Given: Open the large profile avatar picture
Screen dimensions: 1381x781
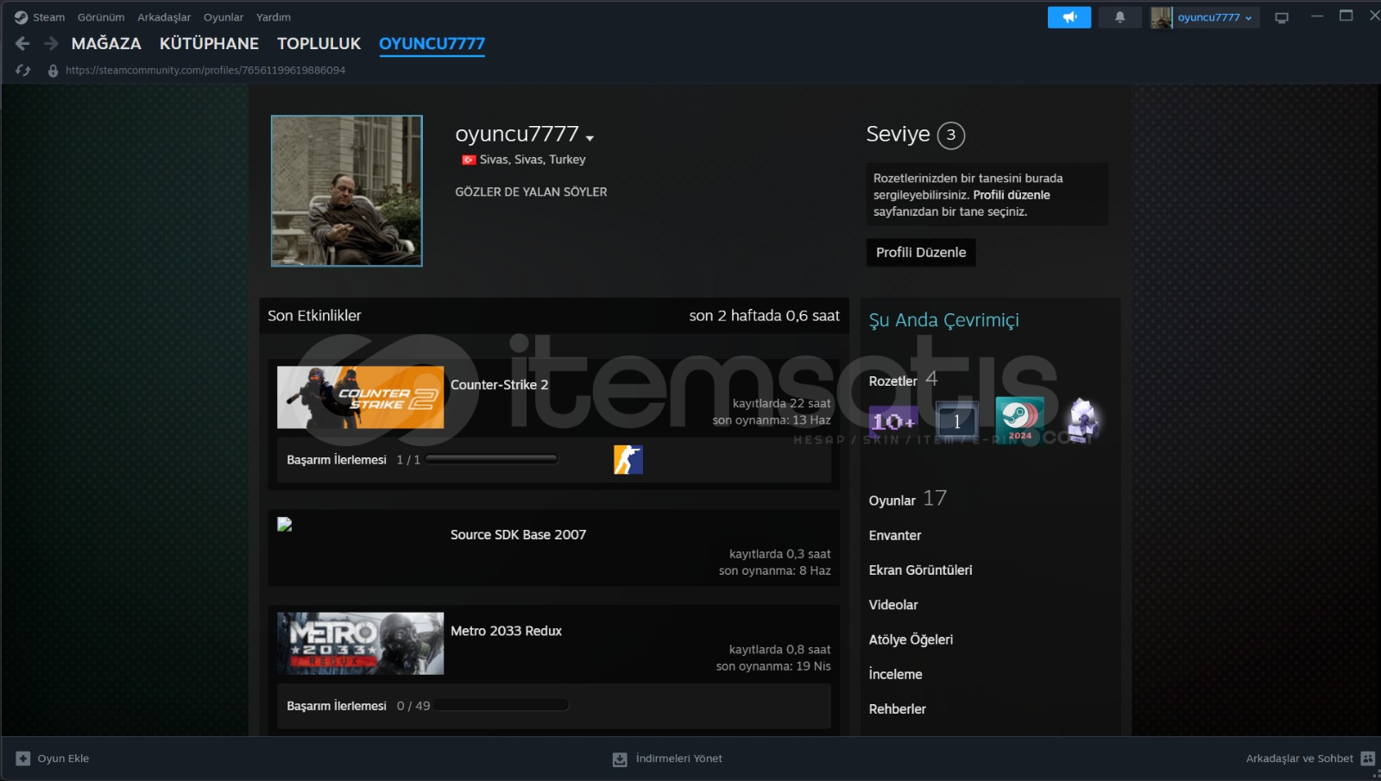Looking at the screenshot, I should point(347,191).
